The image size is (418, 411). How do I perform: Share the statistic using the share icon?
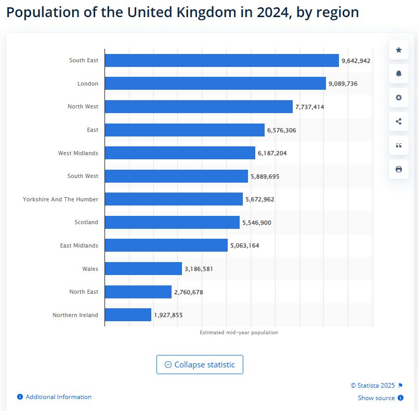pos(398,121)
